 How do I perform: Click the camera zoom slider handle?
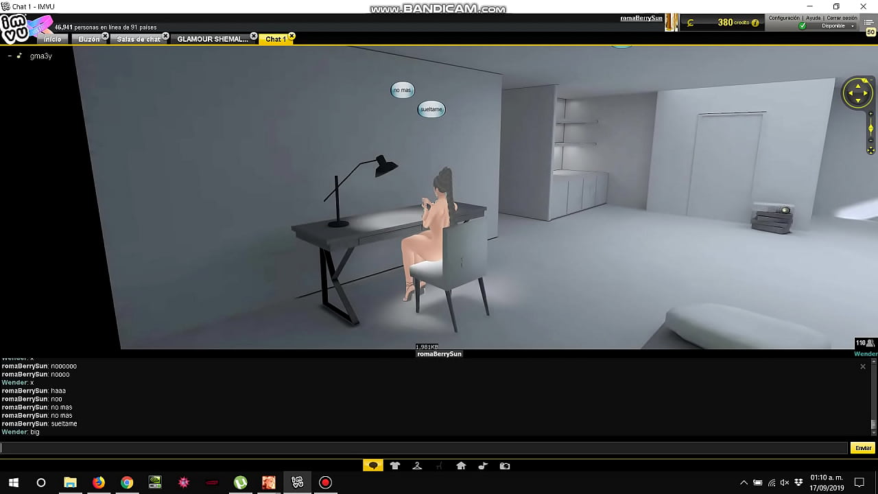870,128
